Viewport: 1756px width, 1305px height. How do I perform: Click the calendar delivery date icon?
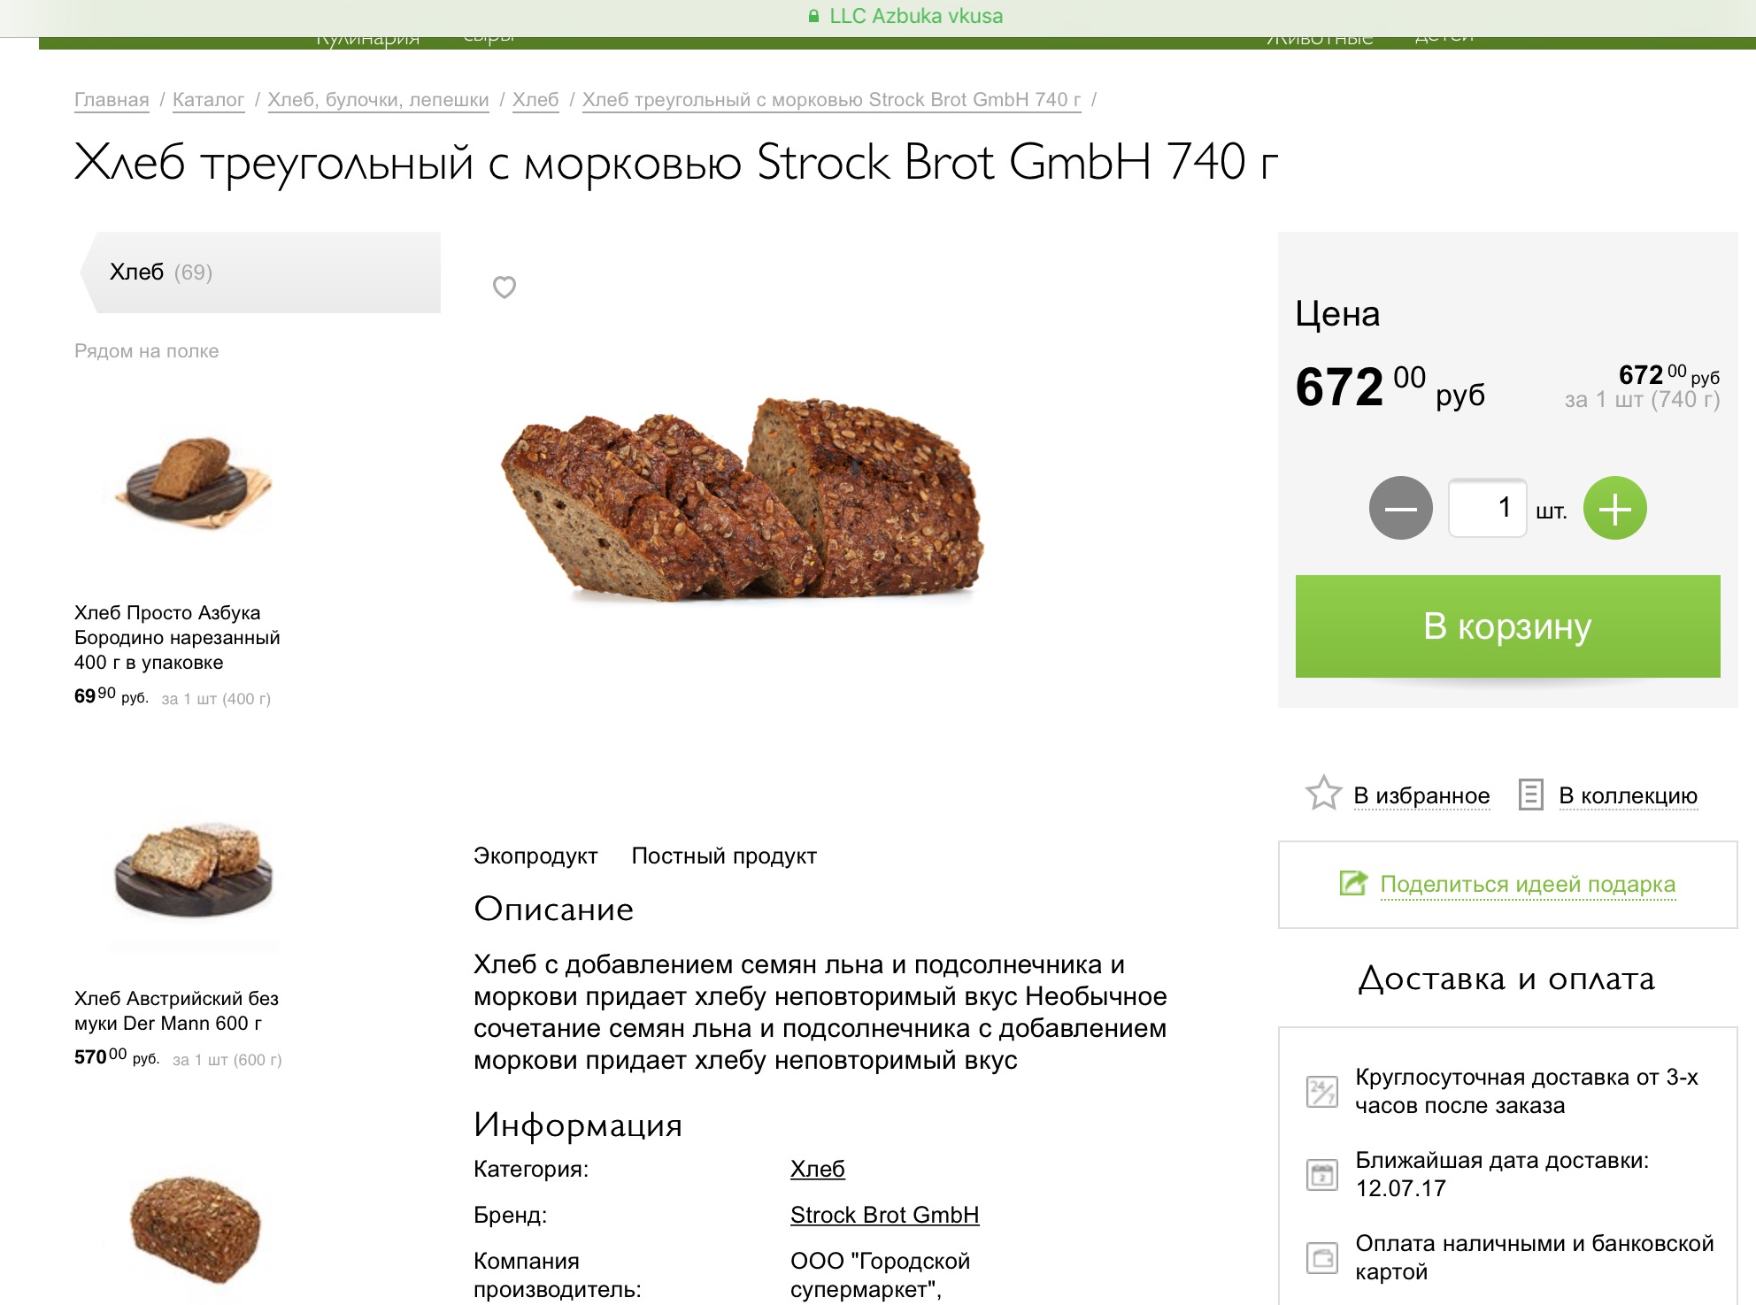tap(1322, 1175)
